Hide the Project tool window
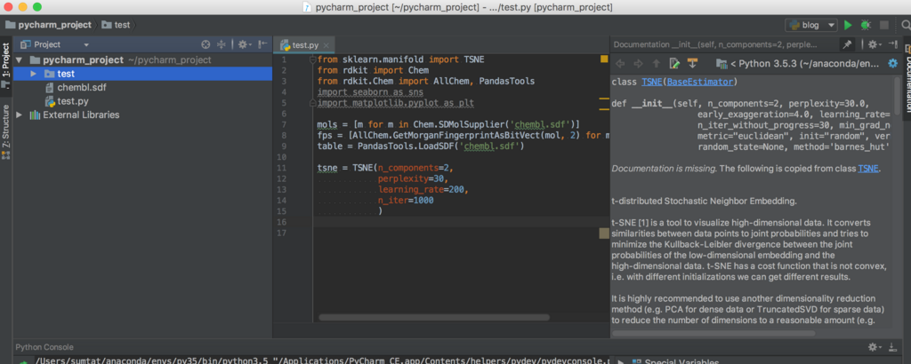911x364 pixels. pyautogui.click(x=262, y=44)
